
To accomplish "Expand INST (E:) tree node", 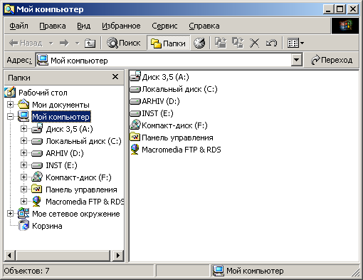I will click(x=23, y=165).
